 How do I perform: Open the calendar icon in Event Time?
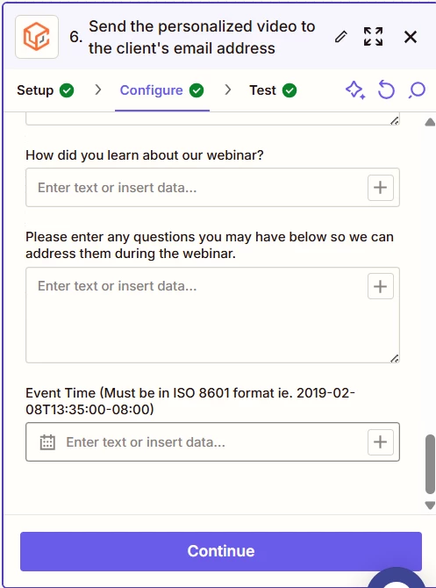pos(47,442)
